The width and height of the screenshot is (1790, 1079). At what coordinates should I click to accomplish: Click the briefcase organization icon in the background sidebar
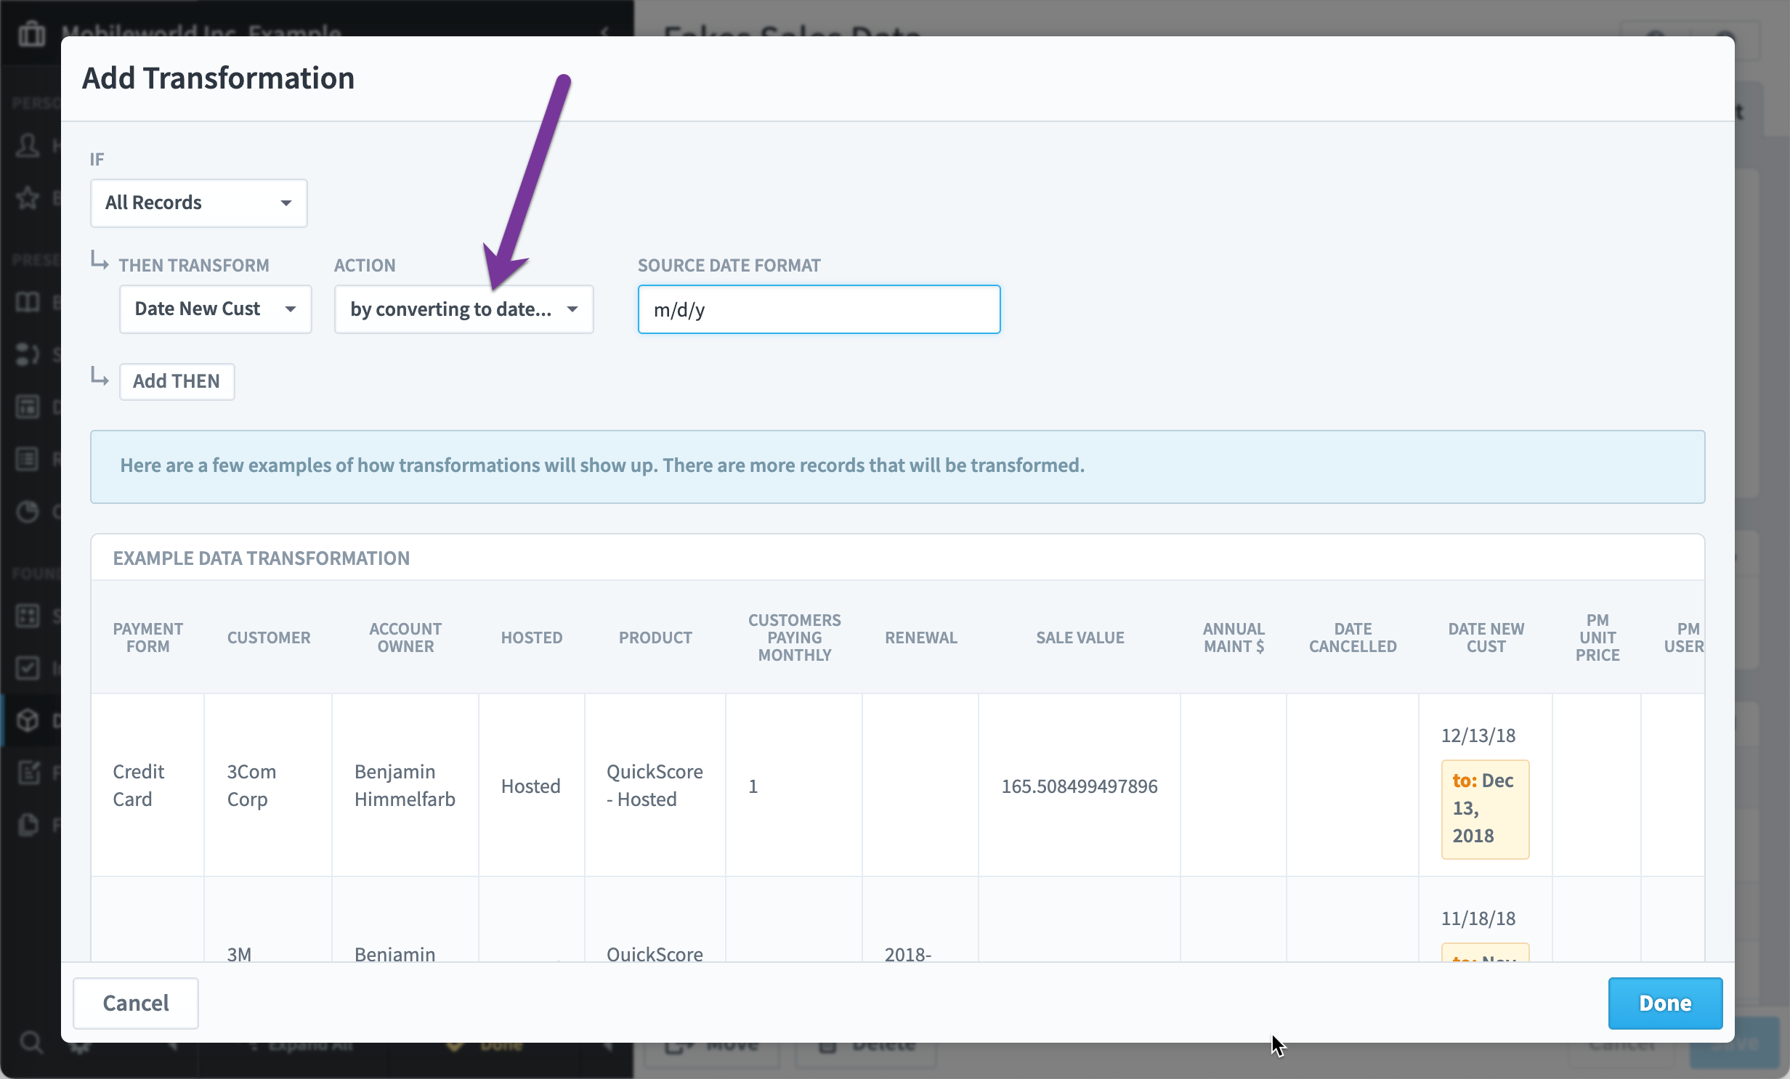pos(31,33)
